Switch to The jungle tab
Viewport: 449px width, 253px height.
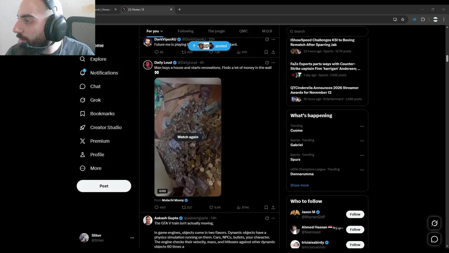click(x=216, y=31)
